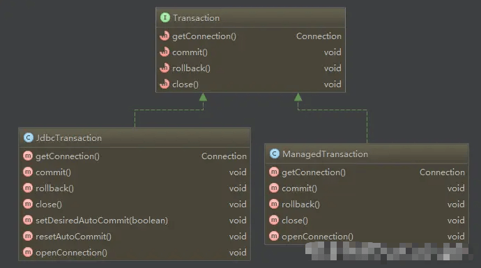Click method icon beside Transaction close()

pyautogui.click(x=165, y=84)
